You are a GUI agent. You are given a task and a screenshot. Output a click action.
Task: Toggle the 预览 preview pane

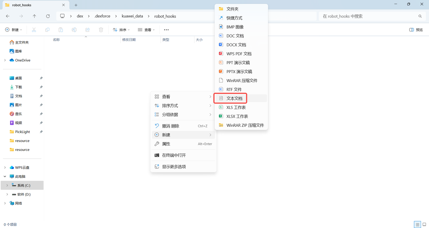pyautogui.click(x=416, y=30)
